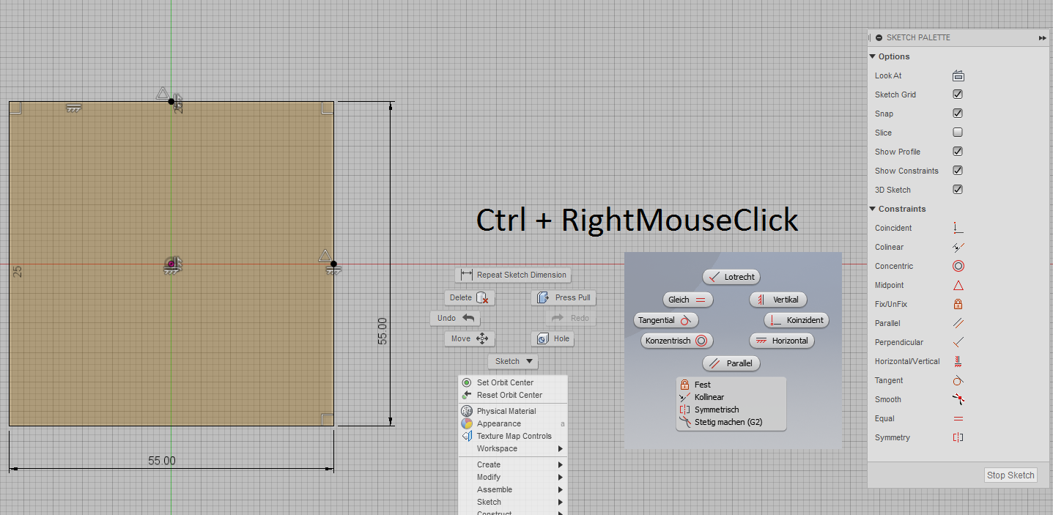Screen dimensions: 1053x515
Task: Select the Horizontal constraint in radial menu
Action: click(x=782, y=341)
